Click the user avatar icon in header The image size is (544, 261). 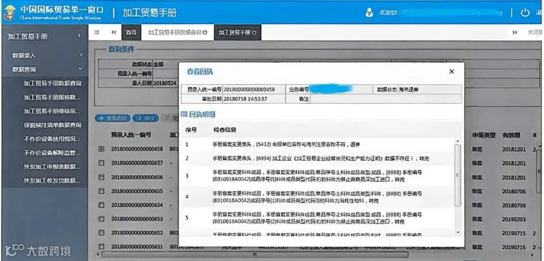[x=369, y=13]
